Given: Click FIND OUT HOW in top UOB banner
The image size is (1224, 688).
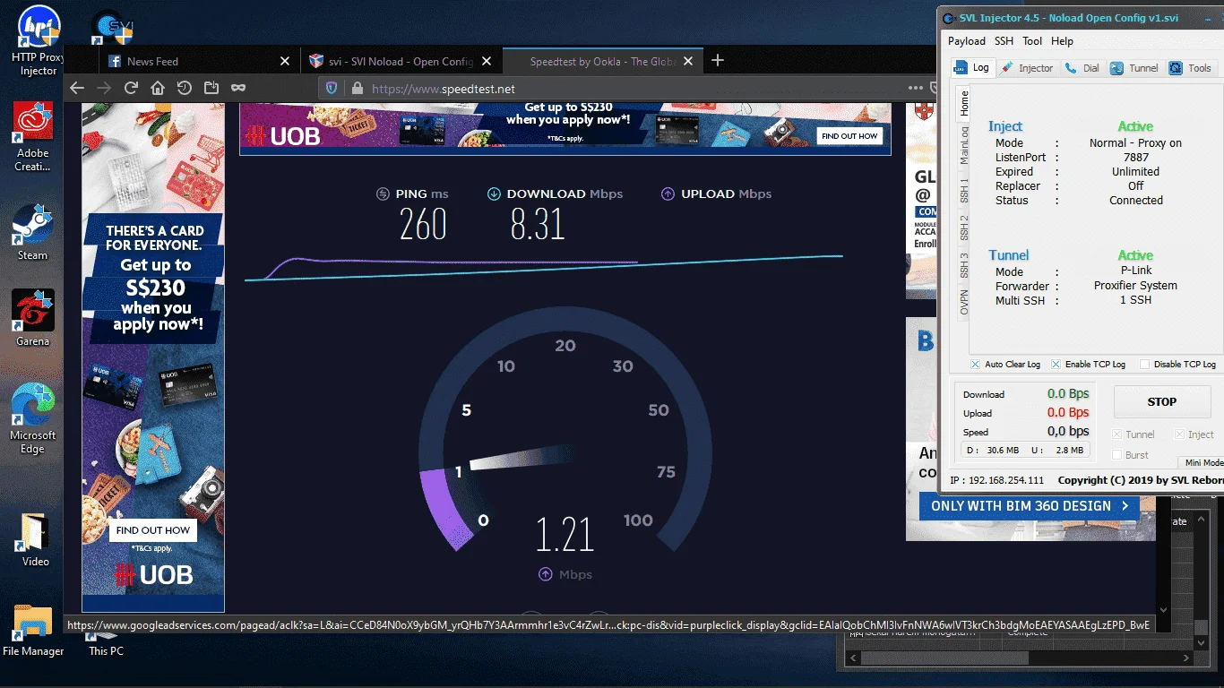Looking at the screenshot, I should (849, 136).
